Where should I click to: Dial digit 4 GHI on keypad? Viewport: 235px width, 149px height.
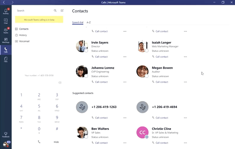tap(21, 108)
